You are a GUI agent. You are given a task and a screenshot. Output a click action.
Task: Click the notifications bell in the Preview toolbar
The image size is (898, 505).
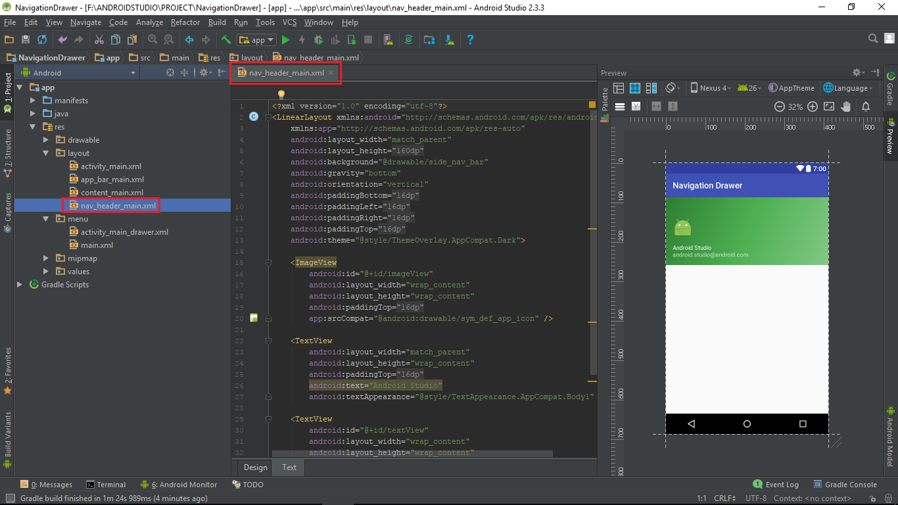click(865, 107)
